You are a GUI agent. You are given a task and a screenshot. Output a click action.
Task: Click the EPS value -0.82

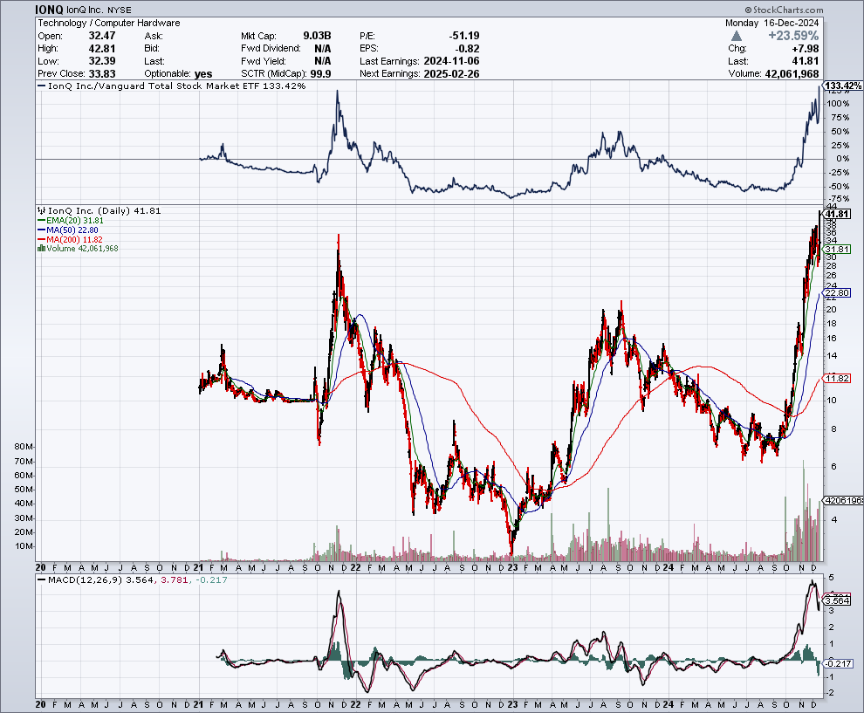[467, 49]
